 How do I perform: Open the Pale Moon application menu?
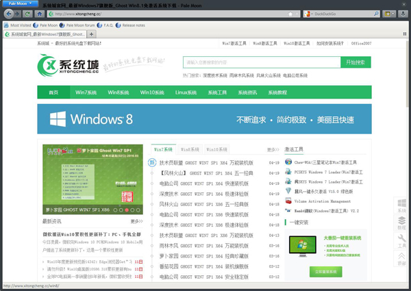pos(20,3)
